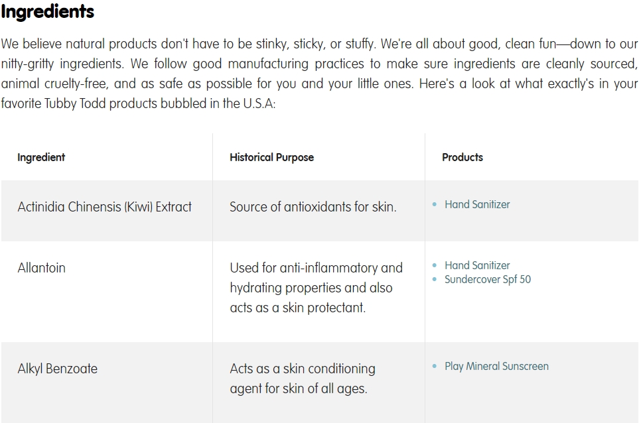Click the Ingredients page heading
Image resolution: width=639 pixels, height=423 pixels.
coord(48,11)
